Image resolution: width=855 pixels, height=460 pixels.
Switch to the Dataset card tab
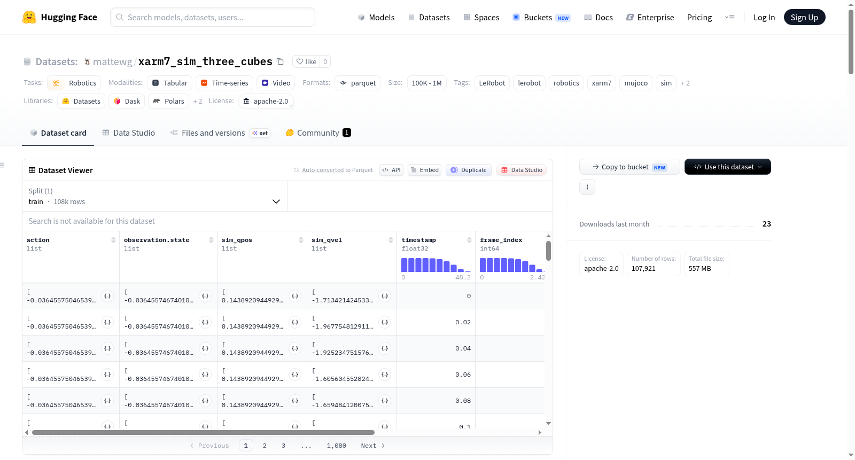coord(58,133)
